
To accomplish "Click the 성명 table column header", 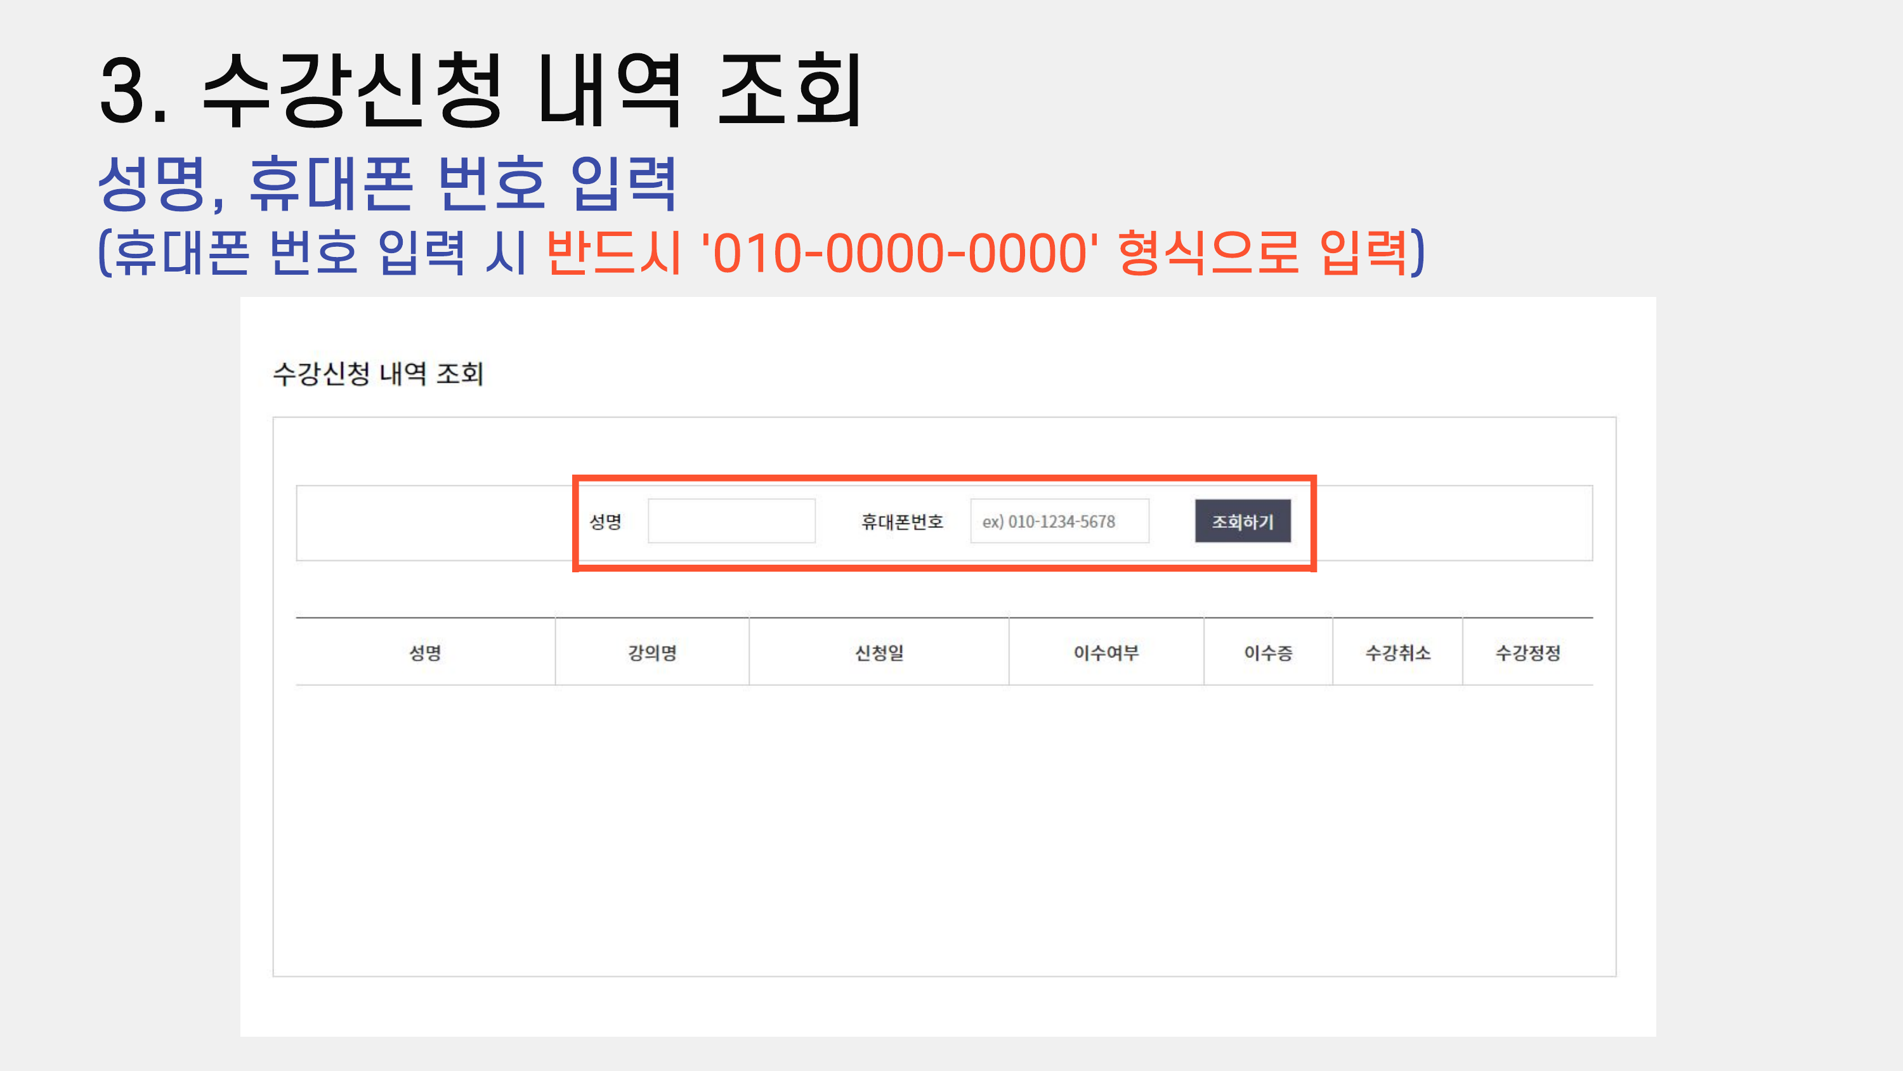I will [x=426, y=653].
